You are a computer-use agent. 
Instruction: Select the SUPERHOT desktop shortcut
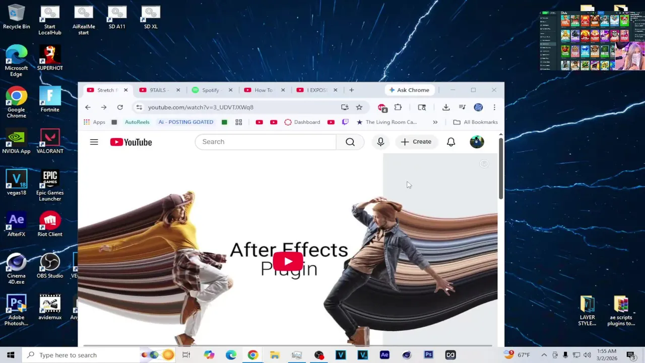(x=50, y=58)
